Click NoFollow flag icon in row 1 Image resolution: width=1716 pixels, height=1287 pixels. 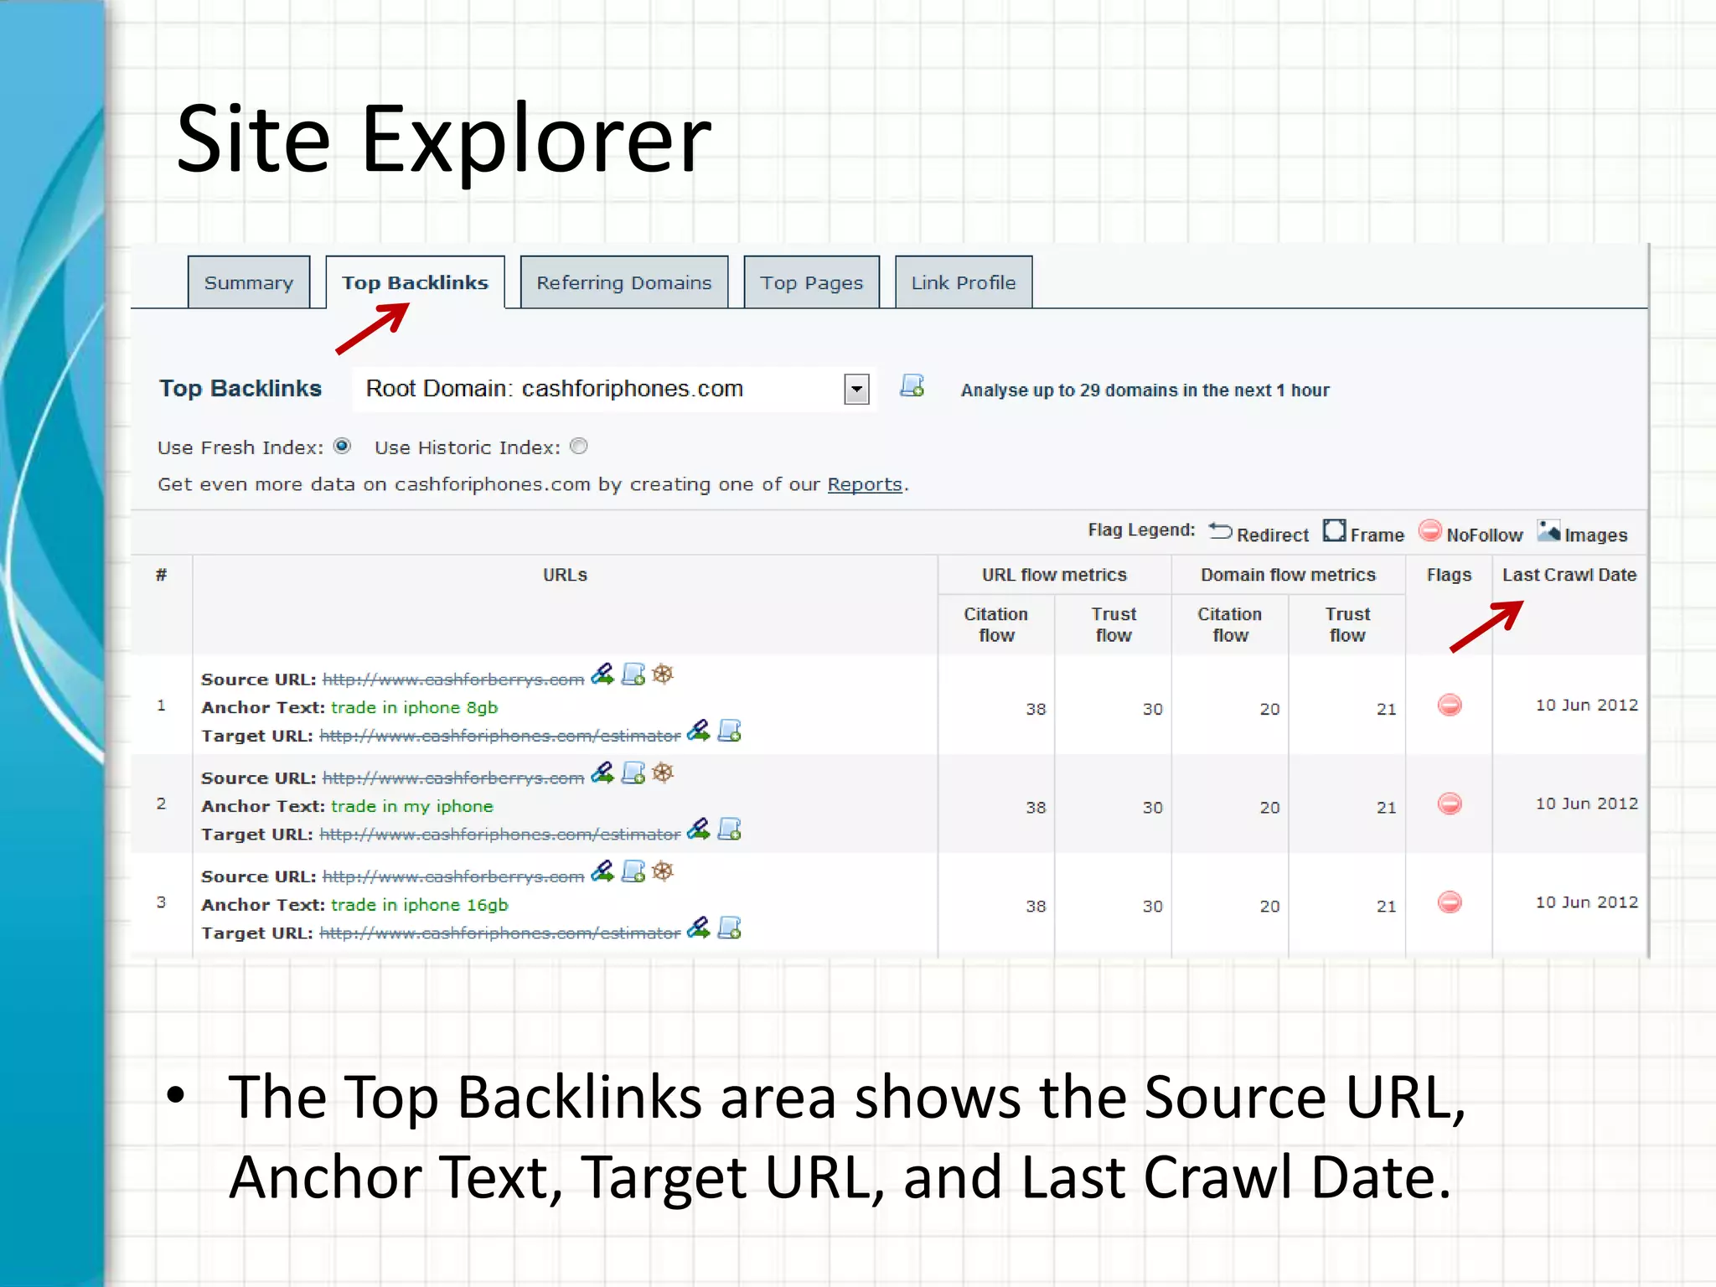[1450, 706]
